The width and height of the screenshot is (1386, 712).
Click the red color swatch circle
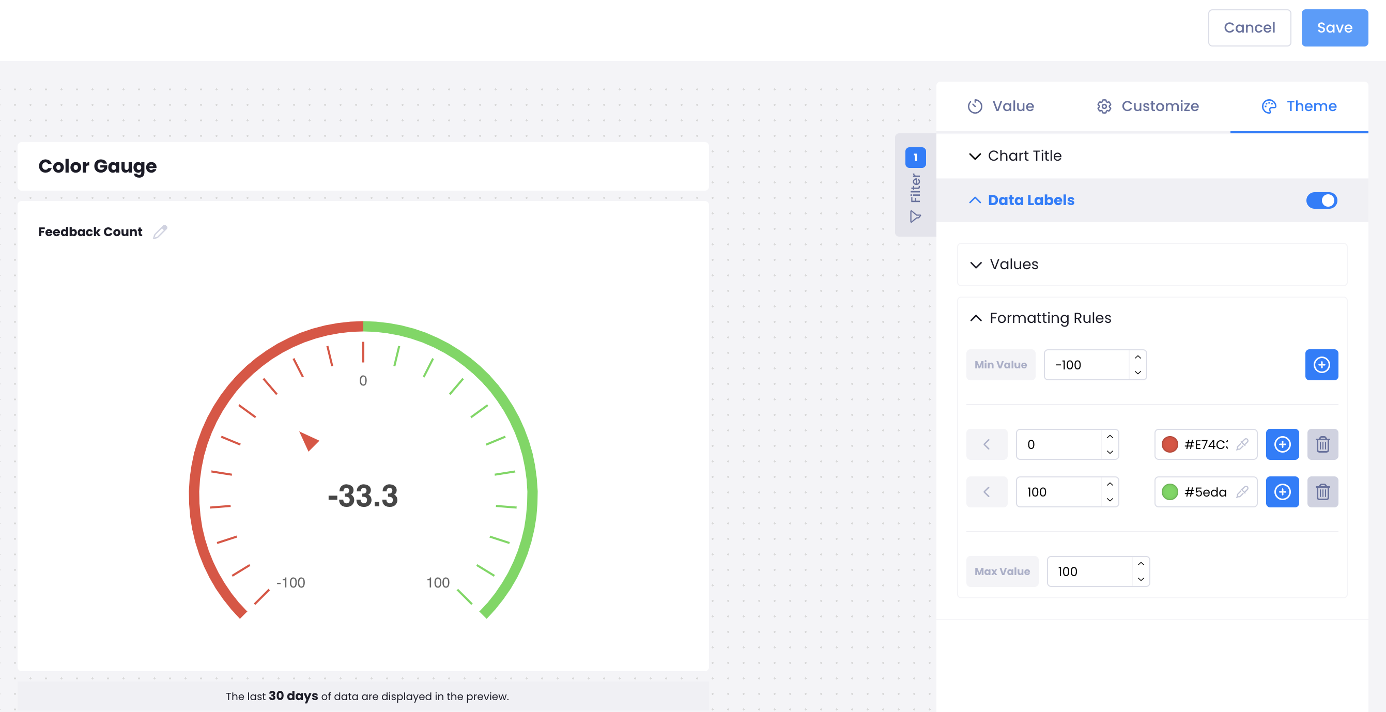(x=1169, y=444)
